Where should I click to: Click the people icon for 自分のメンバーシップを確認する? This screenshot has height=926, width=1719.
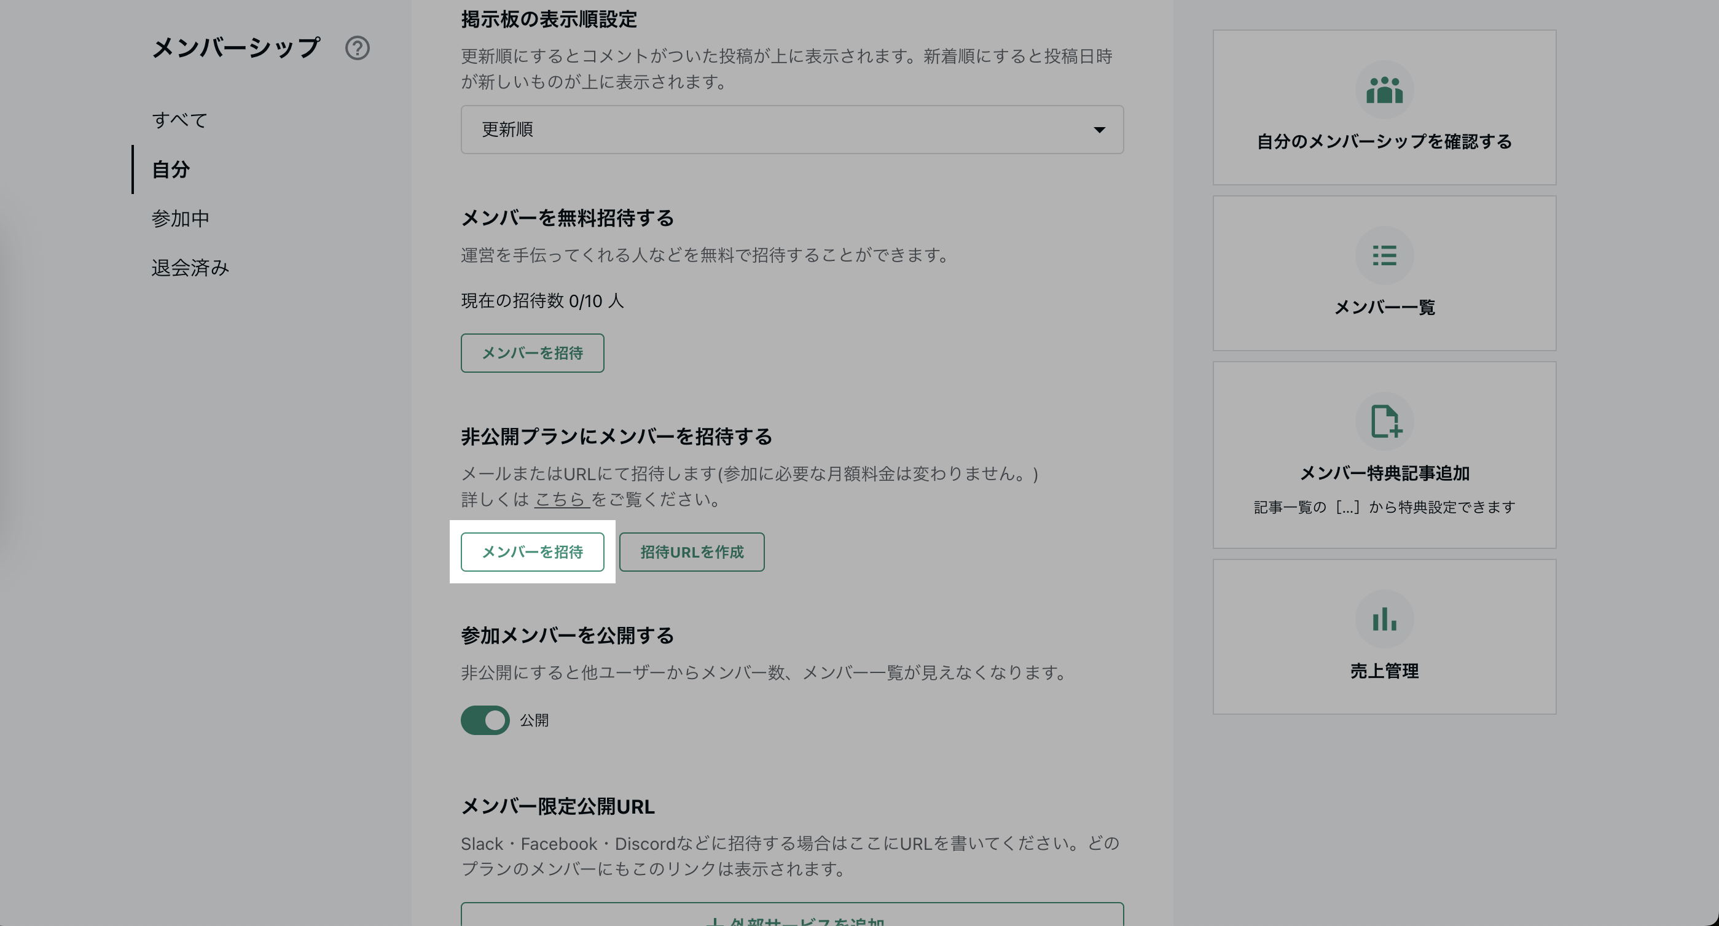(1384, 90)
